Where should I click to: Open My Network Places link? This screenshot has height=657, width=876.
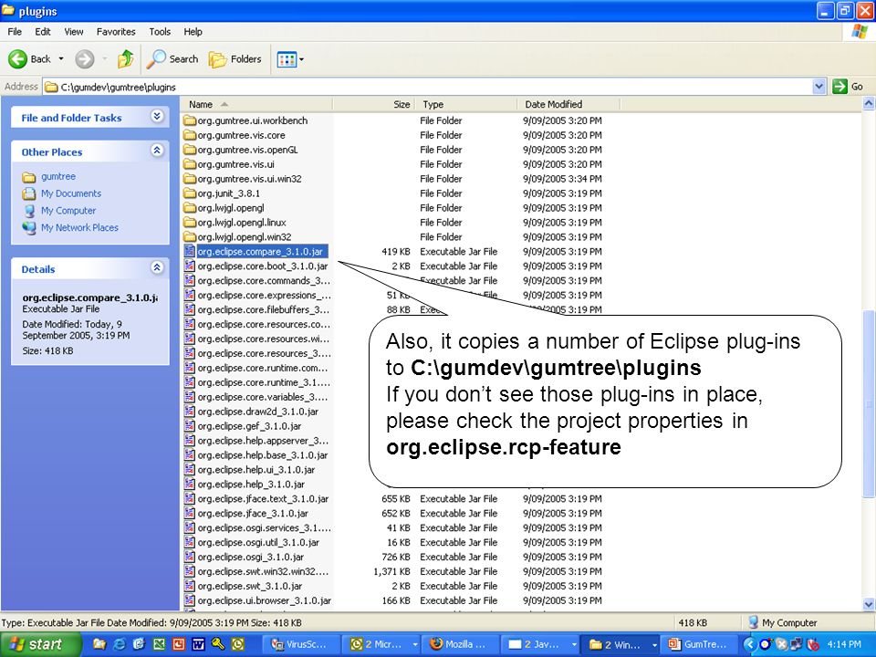coord(79,228)
